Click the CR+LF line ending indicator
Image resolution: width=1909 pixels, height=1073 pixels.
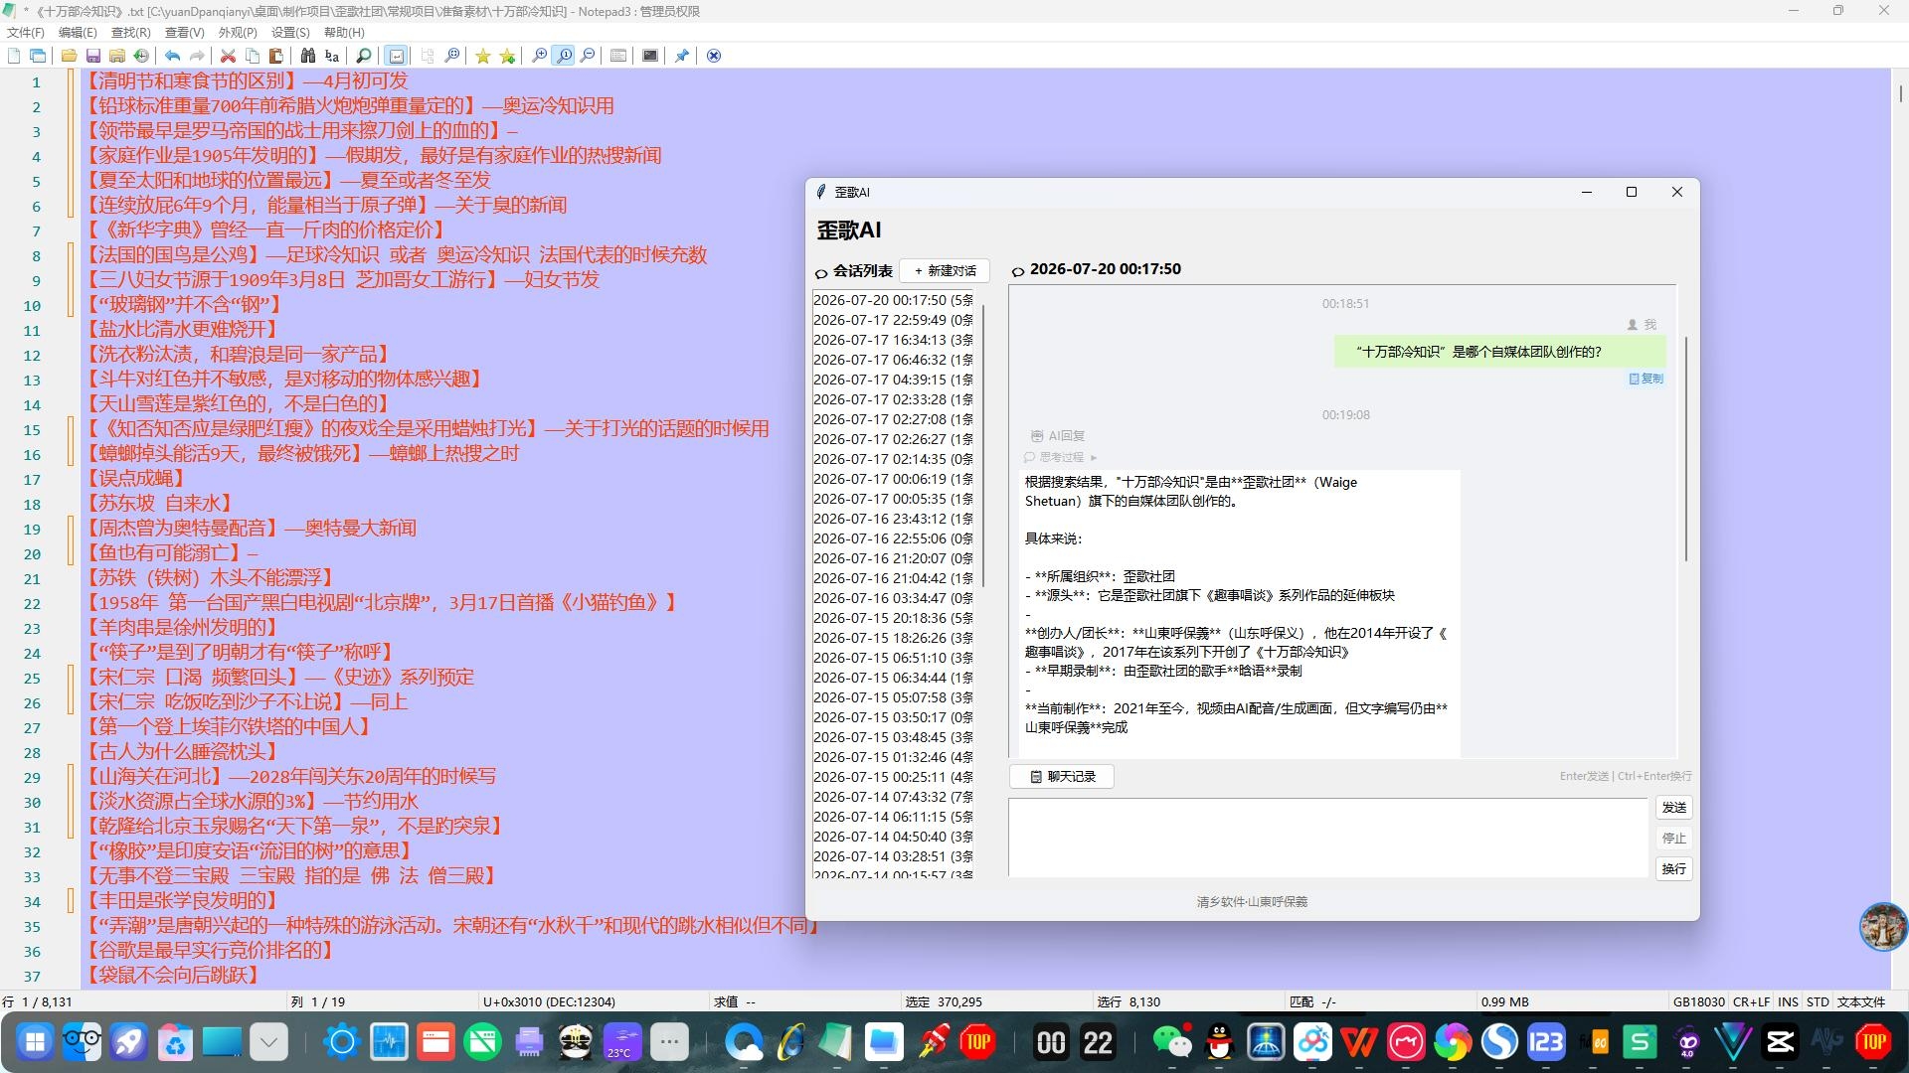tap(1751, 1002)
